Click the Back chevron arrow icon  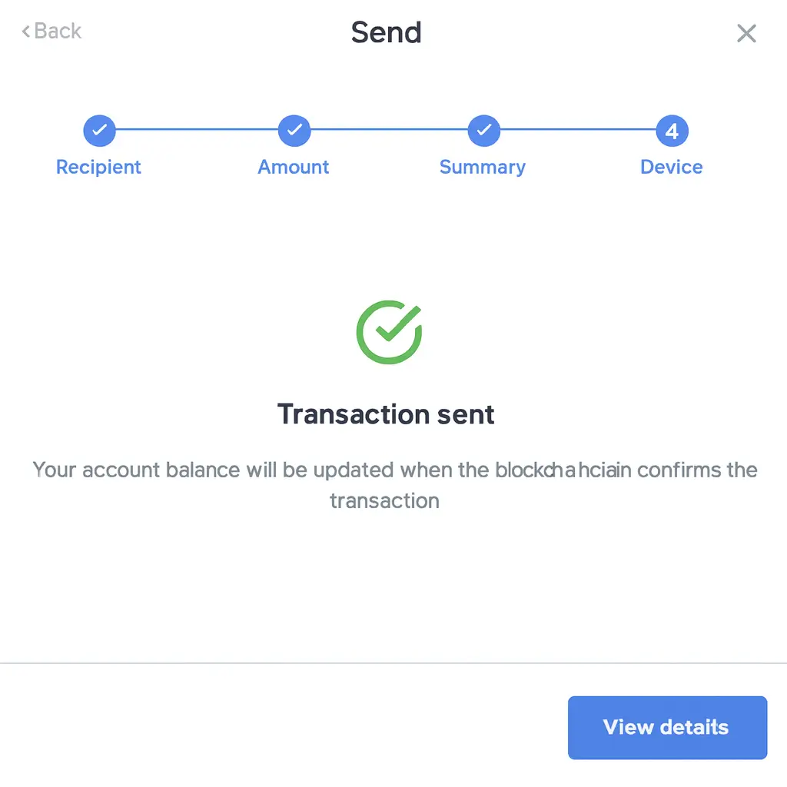(x=26, y=32)
